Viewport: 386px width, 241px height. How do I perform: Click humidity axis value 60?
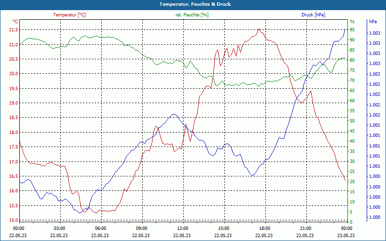[352, 101]
